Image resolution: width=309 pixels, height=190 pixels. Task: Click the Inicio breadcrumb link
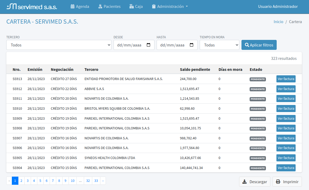(278, 22)
